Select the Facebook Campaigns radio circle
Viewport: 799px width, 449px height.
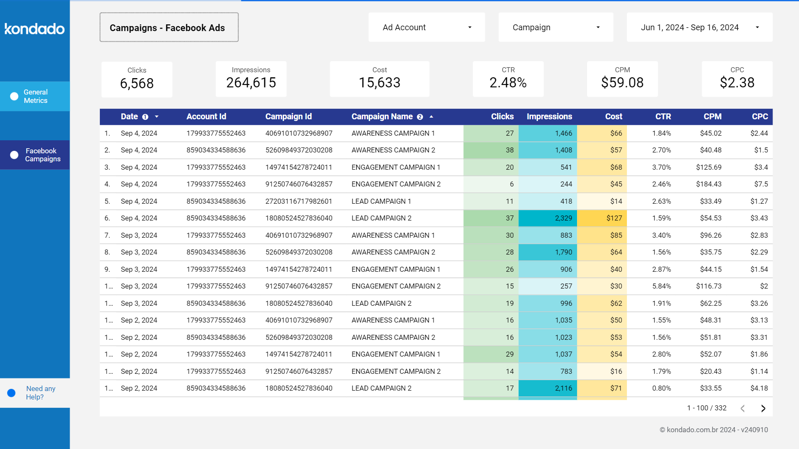pos(13,155)
